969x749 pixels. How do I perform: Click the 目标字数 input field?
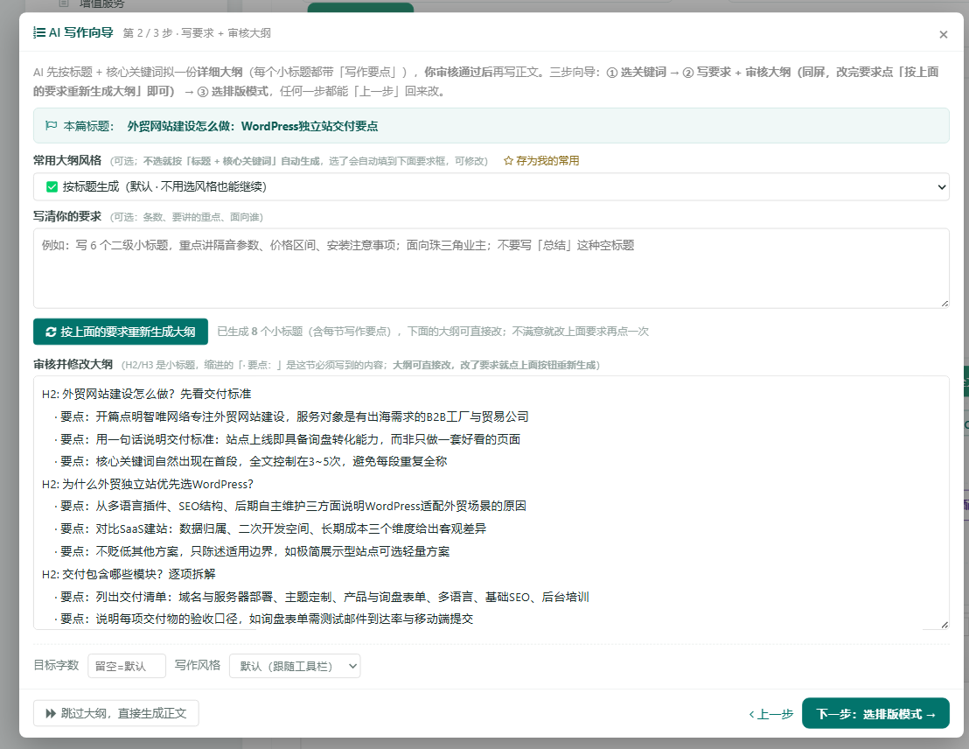coord(127,666)
